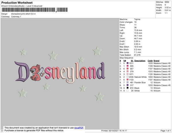This screenshot has width=172, height=133.
Task: Click the Production Worksheet title
Action: pyautogui.click(x=17, y=3)
